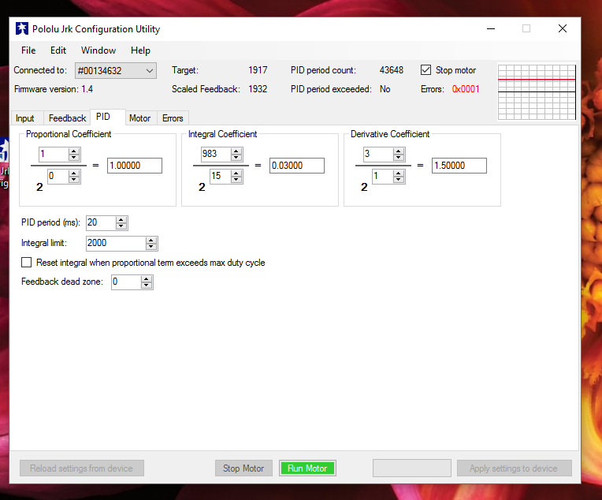Image resolution: width=602 pixels, height=500 pixels.
Task: Decrease the derivative multiplier 3
Action: 399,158
